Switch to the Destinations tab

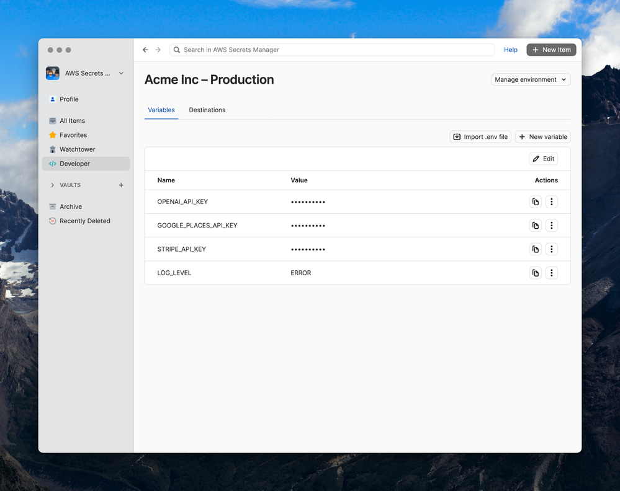(207, 110)
